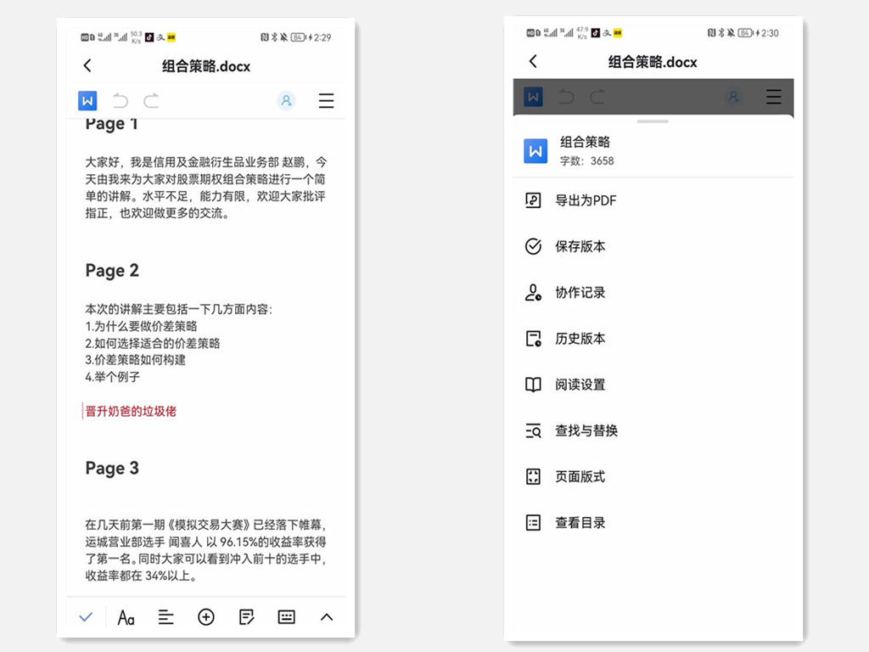This screenshot has width=869, height=652.
Task: Open account settings via avatar icon
Action: click(286, 100)
